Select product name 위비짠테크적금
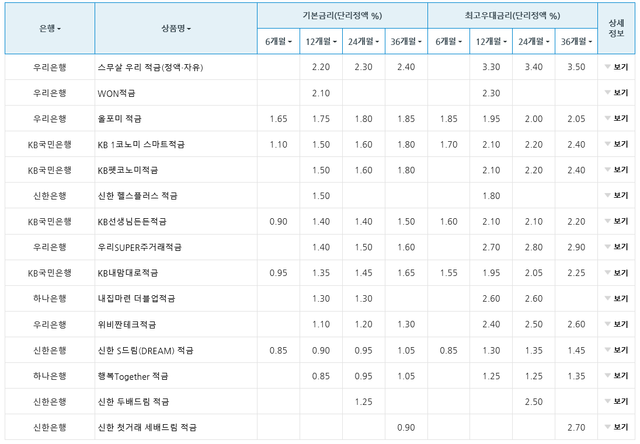Image resolution: width=640 pixels, height=444 pixels. click(x=127, y=324)
